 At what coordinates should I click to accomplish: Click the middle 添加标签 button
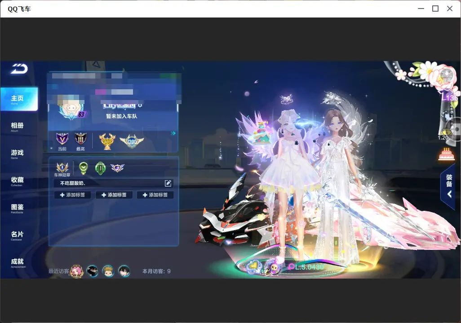[114, 195]
